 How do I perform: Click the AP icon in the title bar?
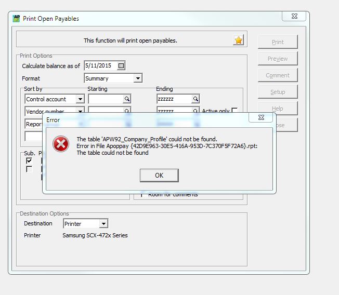click(16, 18)
